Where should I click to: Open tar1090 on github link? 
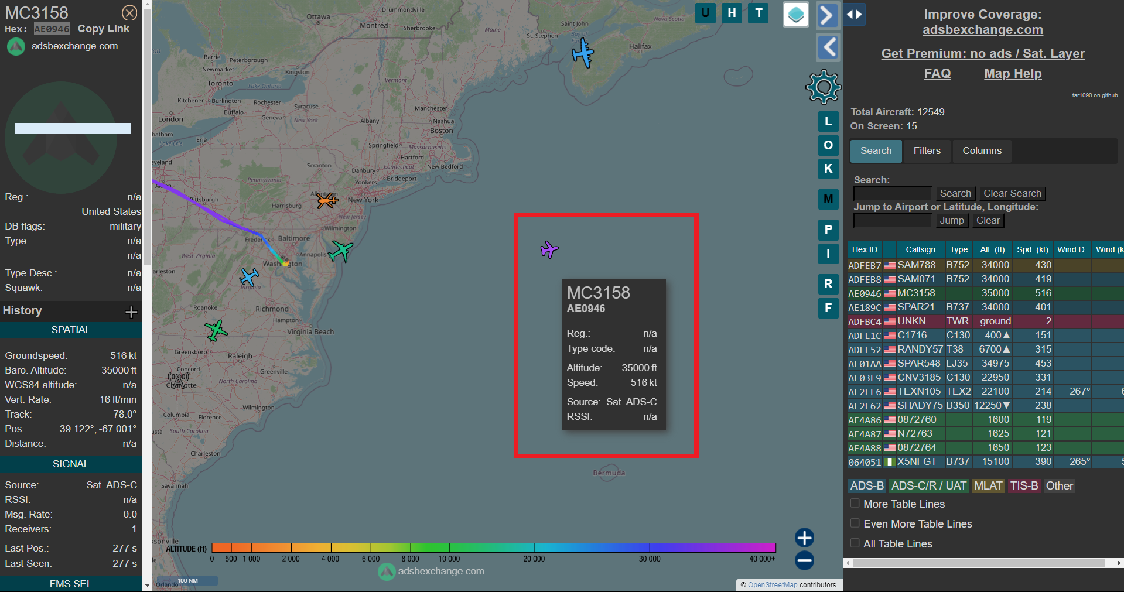(1095, 95)
